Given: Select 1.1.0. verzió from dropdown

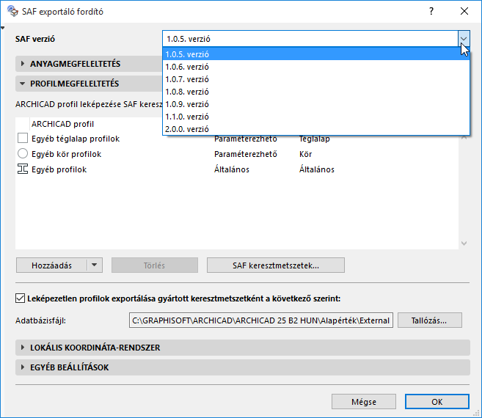Looking at the screenshot, I should click(x=316, y=117).
